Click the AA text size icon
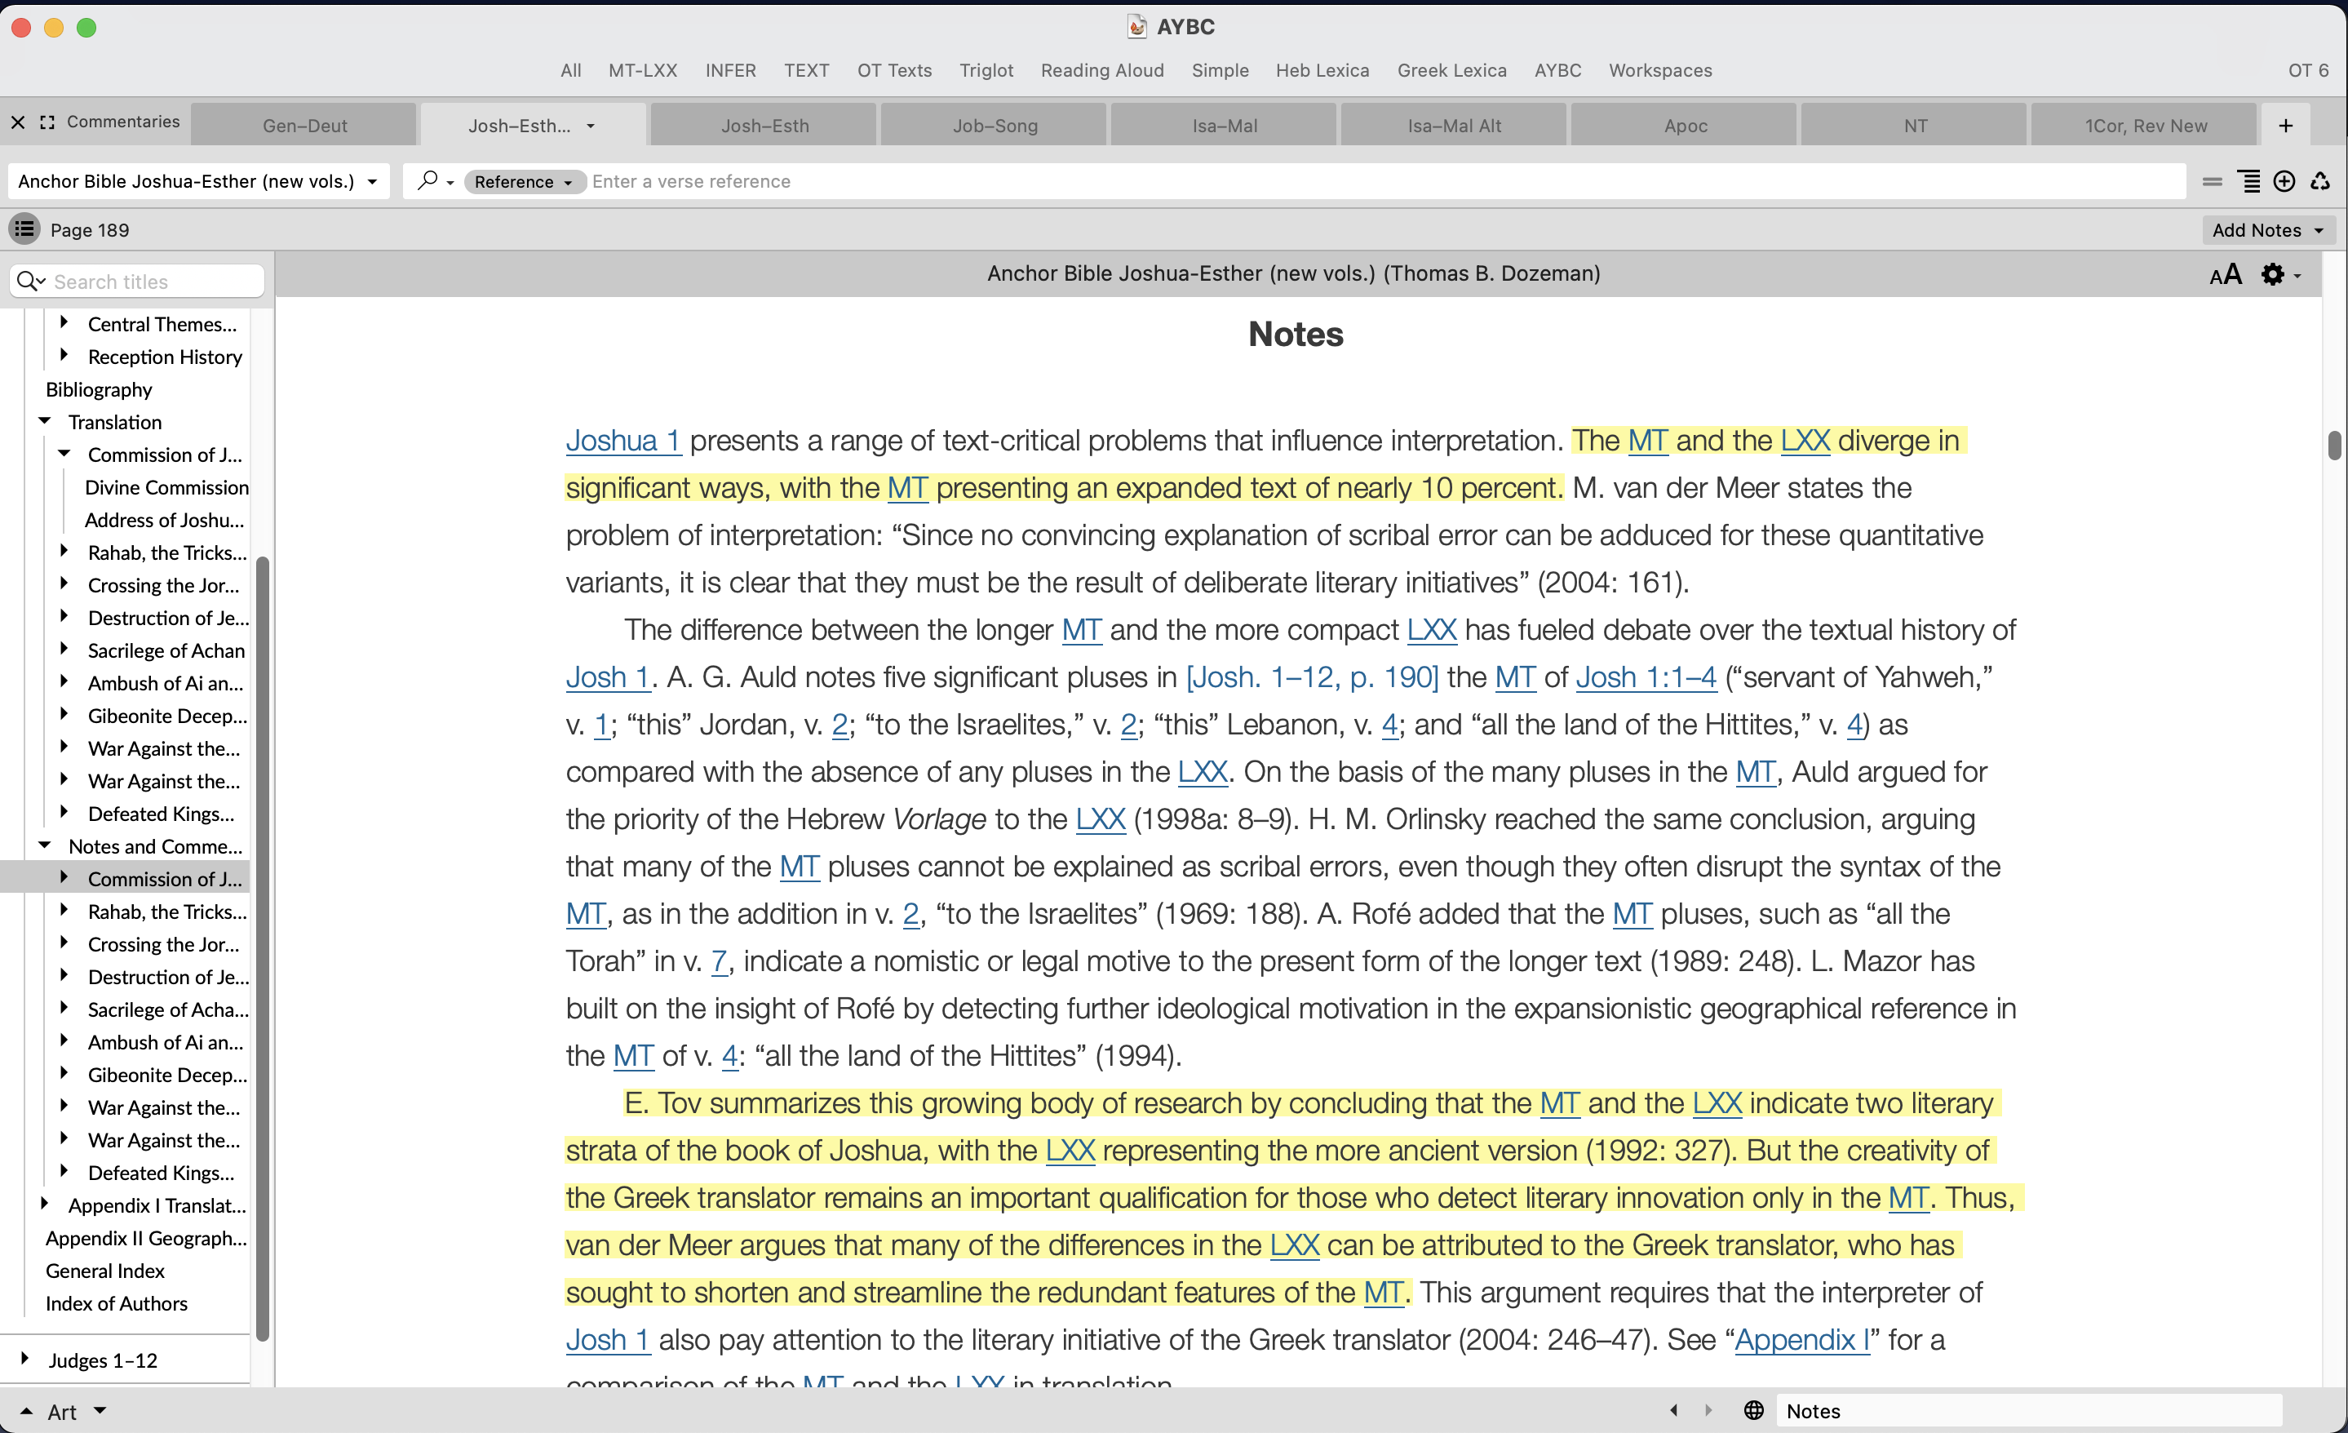Screen dimensions: 2348x1433 pyautogui.click(x=2224, y=274)
